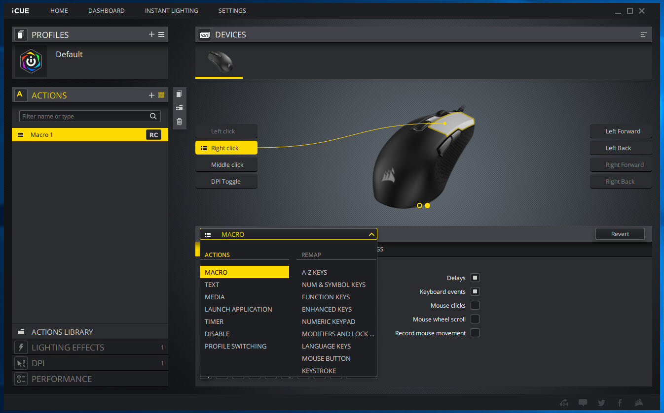Click the Lighting Effects bolt icon

pyautogui.click(x=21, y=347)
